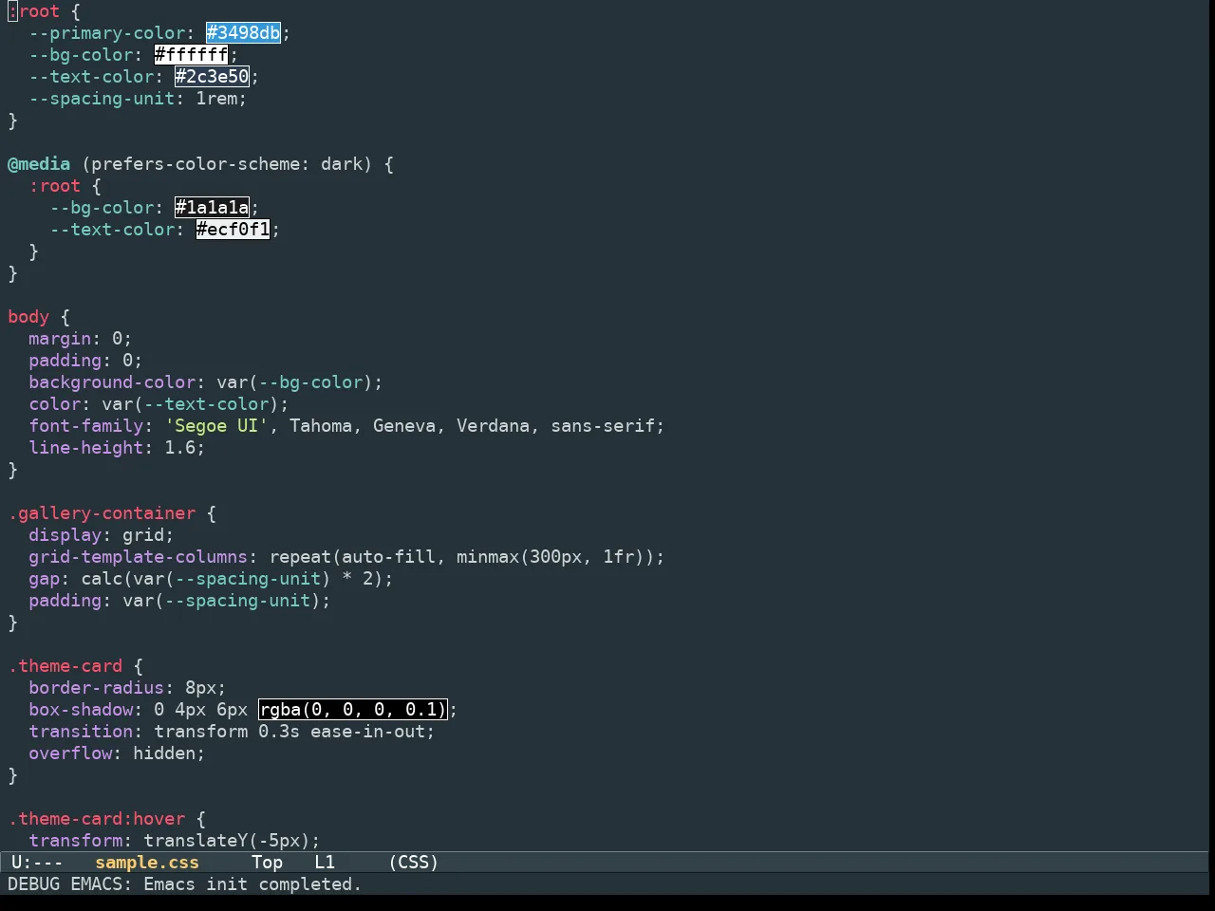Click the (CSS) major mode indicator
The height and width of the screenshot is (911, 1215).
pyautogui.click(x=414, y=863)
